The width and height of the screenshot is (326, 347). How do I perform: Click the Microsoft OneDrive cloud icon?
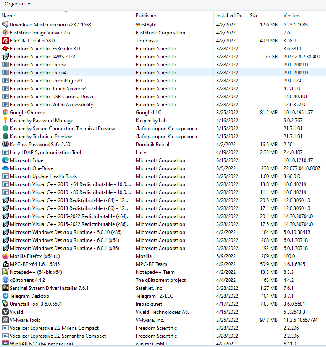(x=5, y=168)
